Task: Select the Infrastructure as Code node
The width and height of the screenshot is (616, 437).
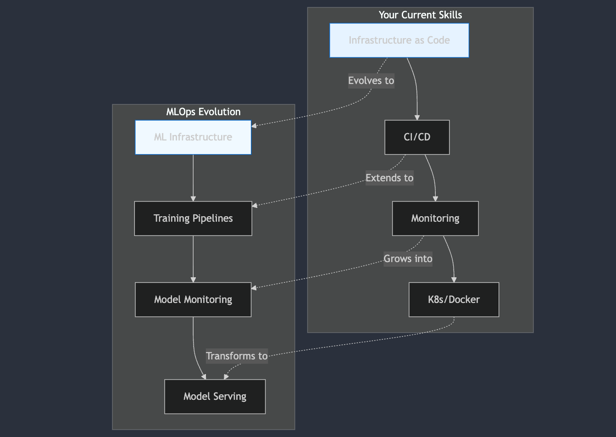Action: coord(399,40)
